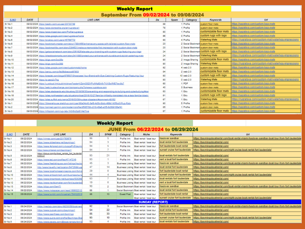The image size is (305, 229).
Task: Open the pixabay.com users link
Action: (57, 40)
